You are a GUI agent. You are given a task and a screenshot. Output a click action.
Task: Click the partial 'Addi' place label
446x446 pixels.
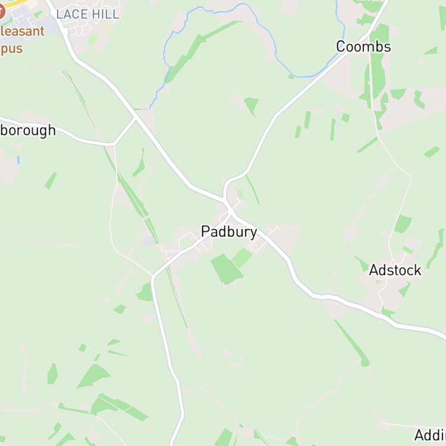click(430, 435)
